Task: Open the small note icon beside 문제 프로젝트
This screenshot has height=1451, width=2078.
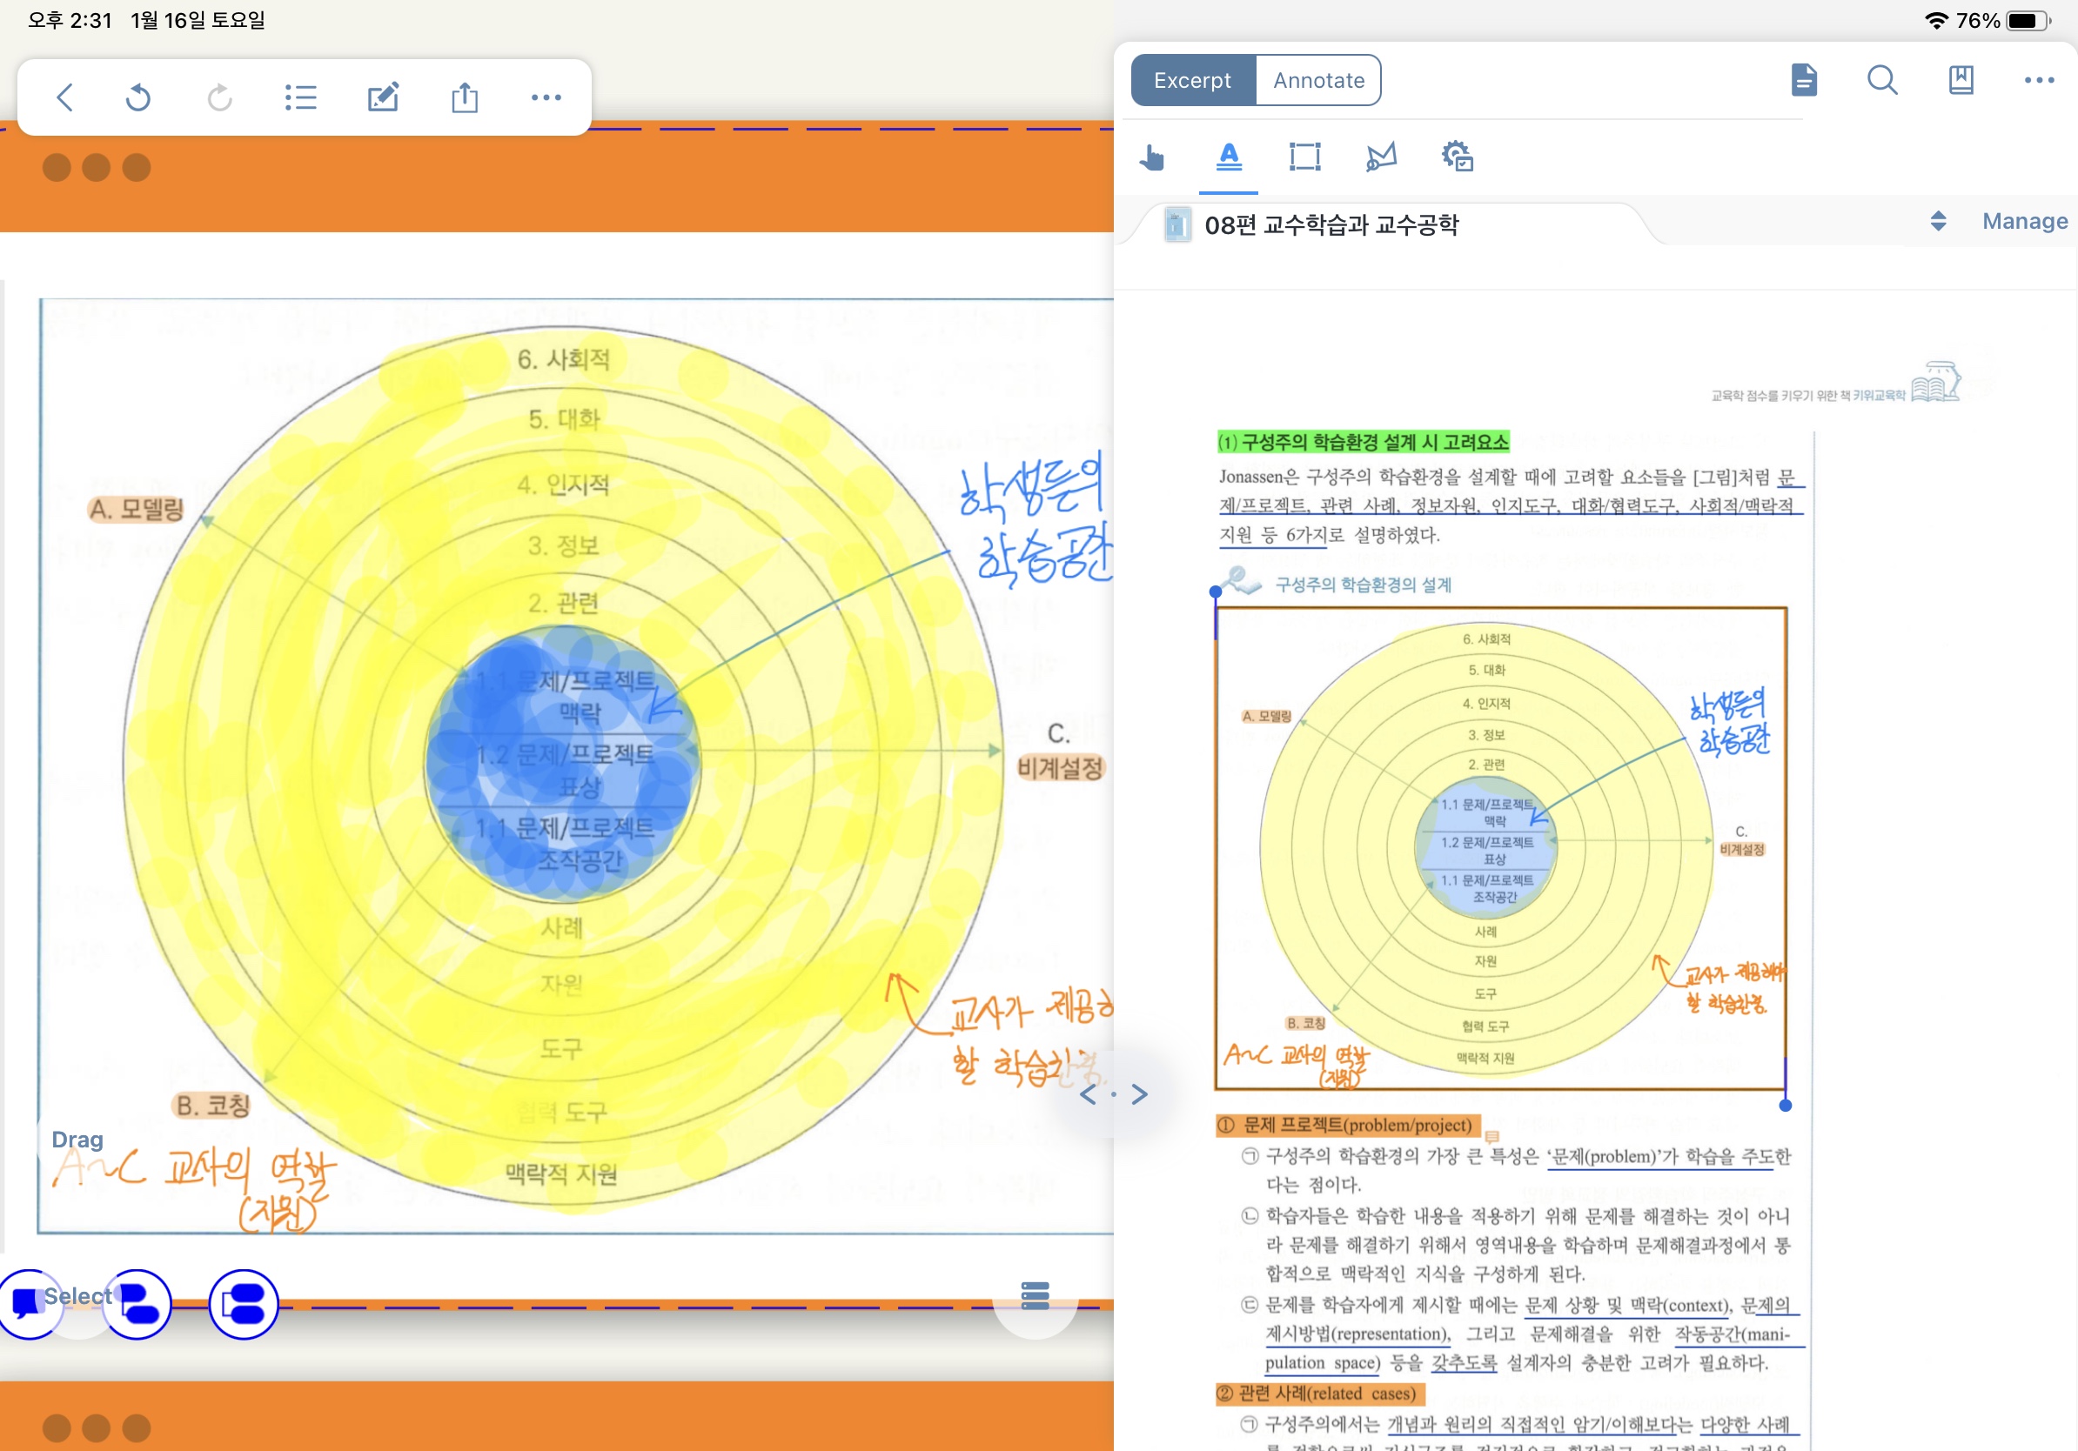Action: 1492,1137
